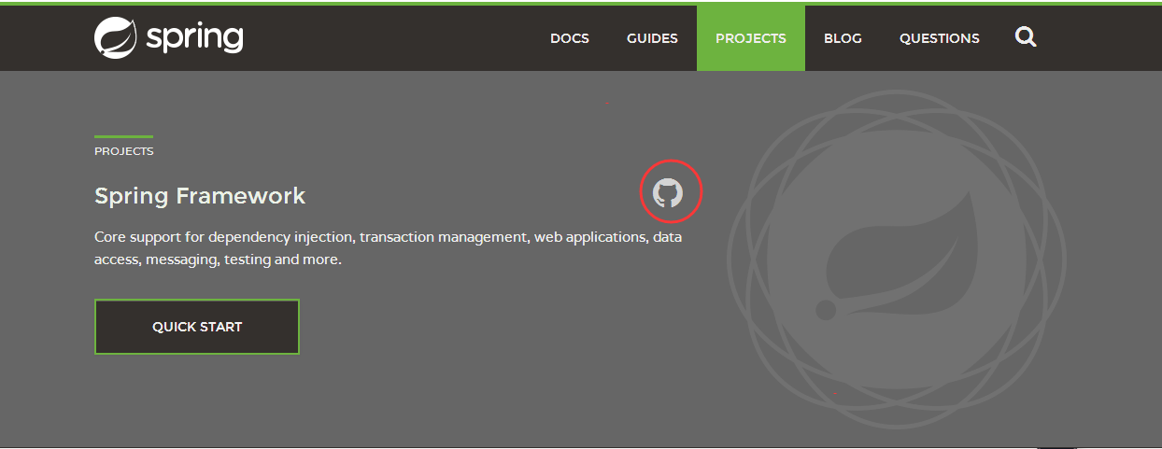Click the QUICK START button
Viewport: 1162px width, 449px height.
(197, 327)
